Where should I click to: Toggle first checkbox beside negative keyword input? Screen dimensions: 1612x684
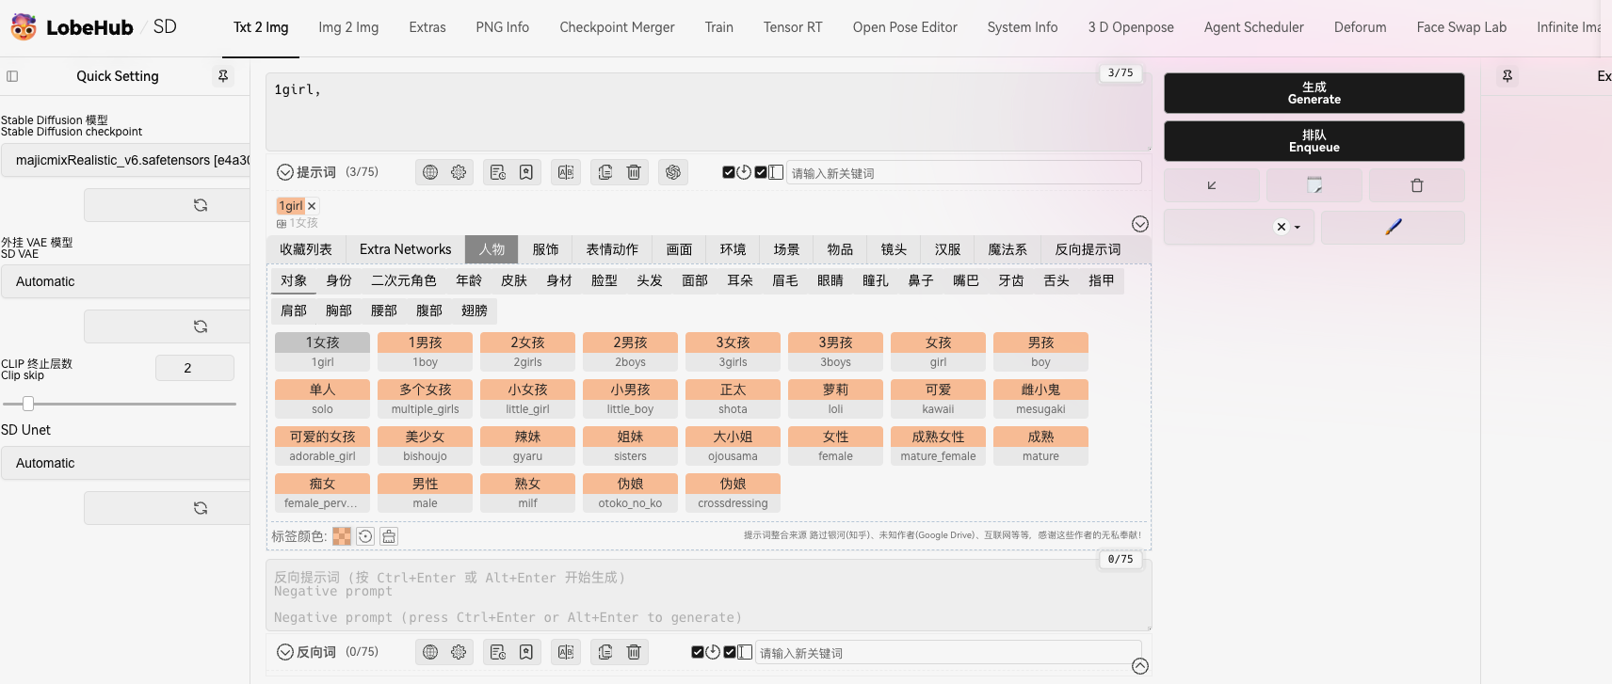(697, 652)
